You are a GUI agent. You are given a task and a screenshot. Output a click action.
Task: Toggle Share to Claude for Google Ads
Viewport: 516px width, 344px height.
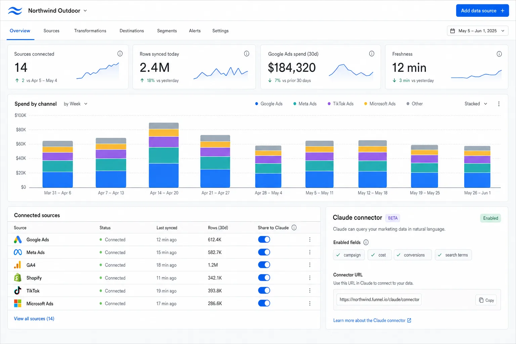(264, 240)
